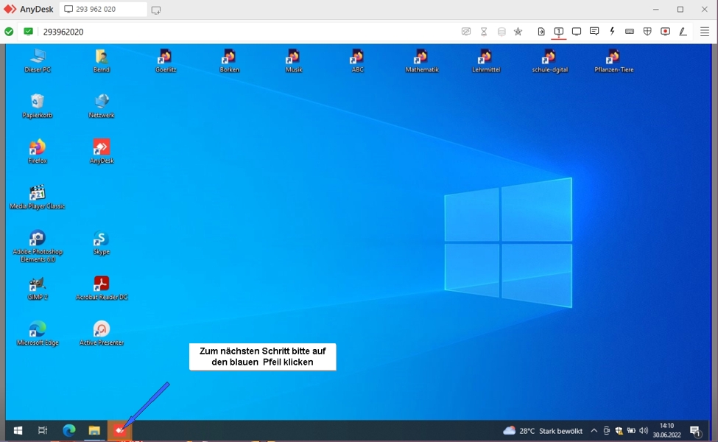
Task: Open weather widget showing 28°C Stark bewölkt
Action: (542, 431)
